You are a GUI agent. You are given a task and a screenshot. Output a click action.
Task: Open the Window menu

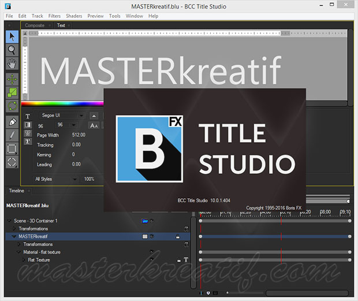tap(134, 16)
